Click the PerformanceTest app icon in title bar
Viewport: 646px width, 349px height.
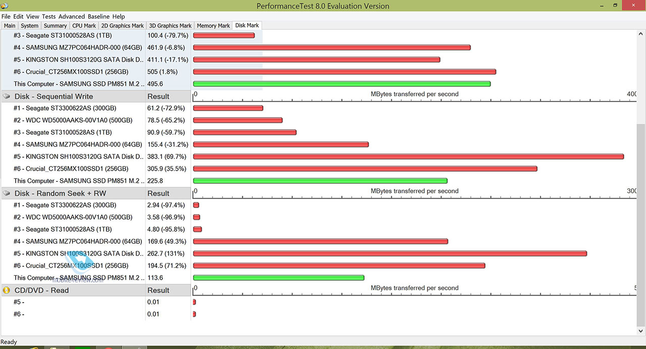point(5,6)
